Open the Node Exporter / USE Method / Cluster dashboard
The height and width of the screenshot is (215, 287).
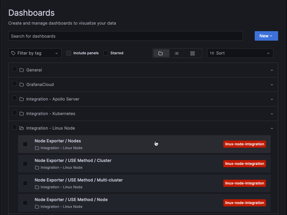pyautogui.click(x=73, y=160)
